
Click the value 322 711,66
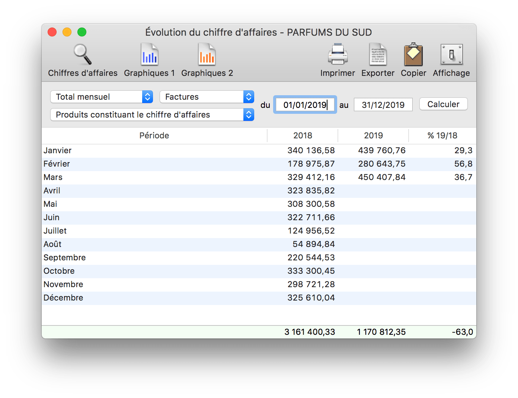pyautogui.click(x=311, y=217)
